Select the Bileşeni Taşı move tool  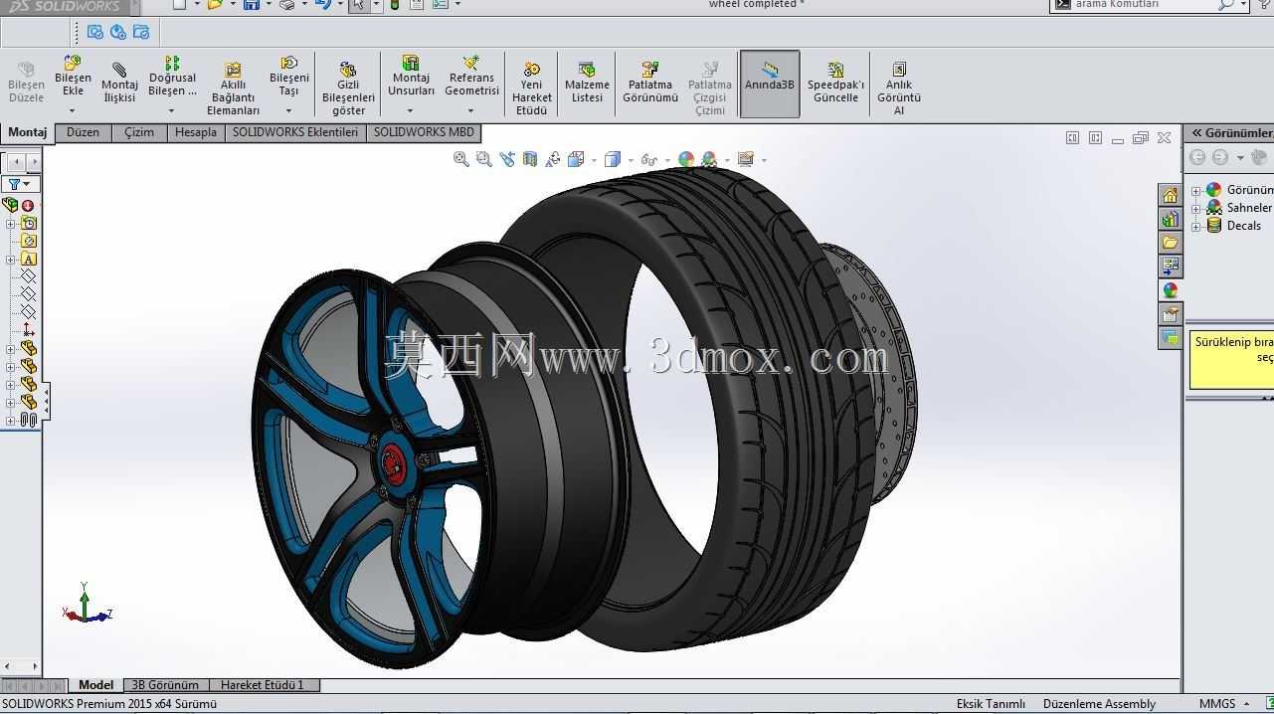(x=288, y=77)
